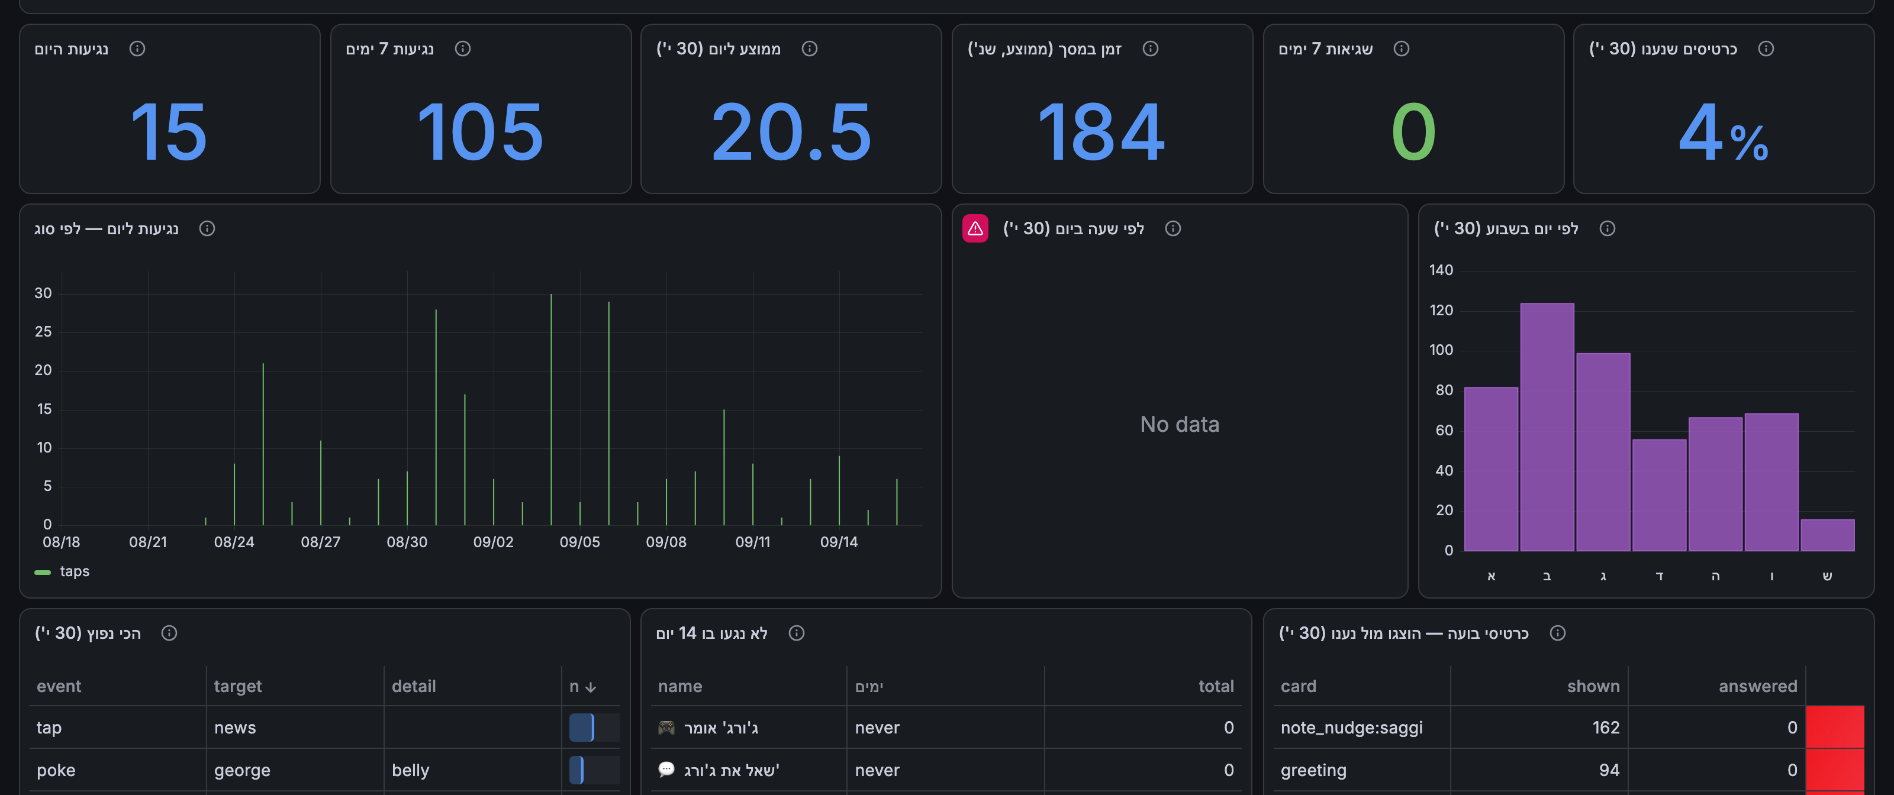Screen dimensions: 1894x795
Task: Click the card column header
Action: pyautogui.click(x=1299, y=686)
